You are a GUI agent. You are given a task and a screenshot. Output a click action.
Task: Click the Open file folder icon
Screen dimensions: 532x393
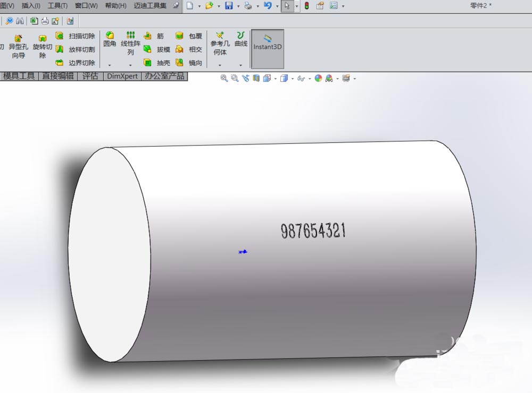tap(209, 6)
